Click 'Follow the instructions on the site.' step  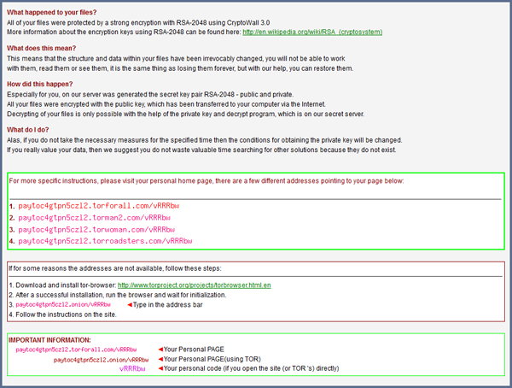(x=62, y=315)
